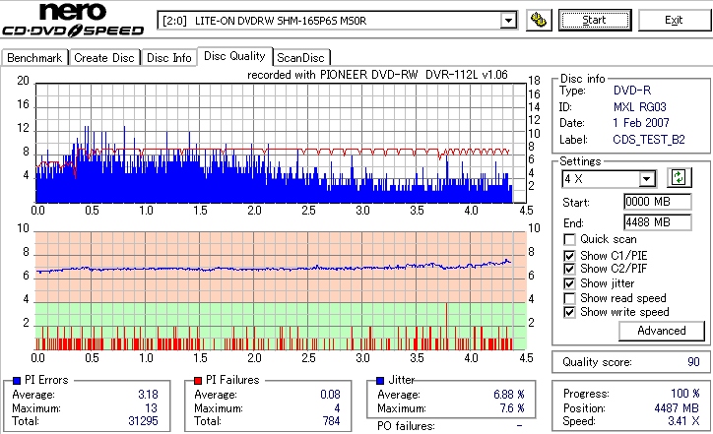
Task: Open the ScanDisc tab
Action: 300,58
